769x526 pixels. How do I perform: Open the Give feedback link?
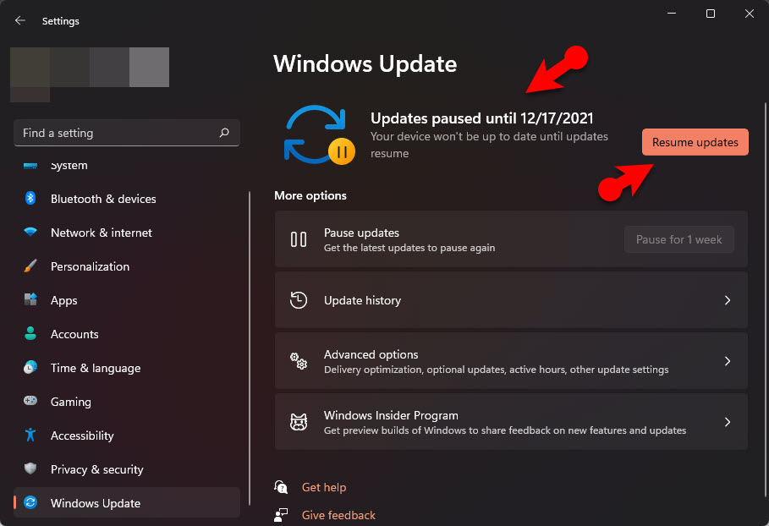coord(338,515)
